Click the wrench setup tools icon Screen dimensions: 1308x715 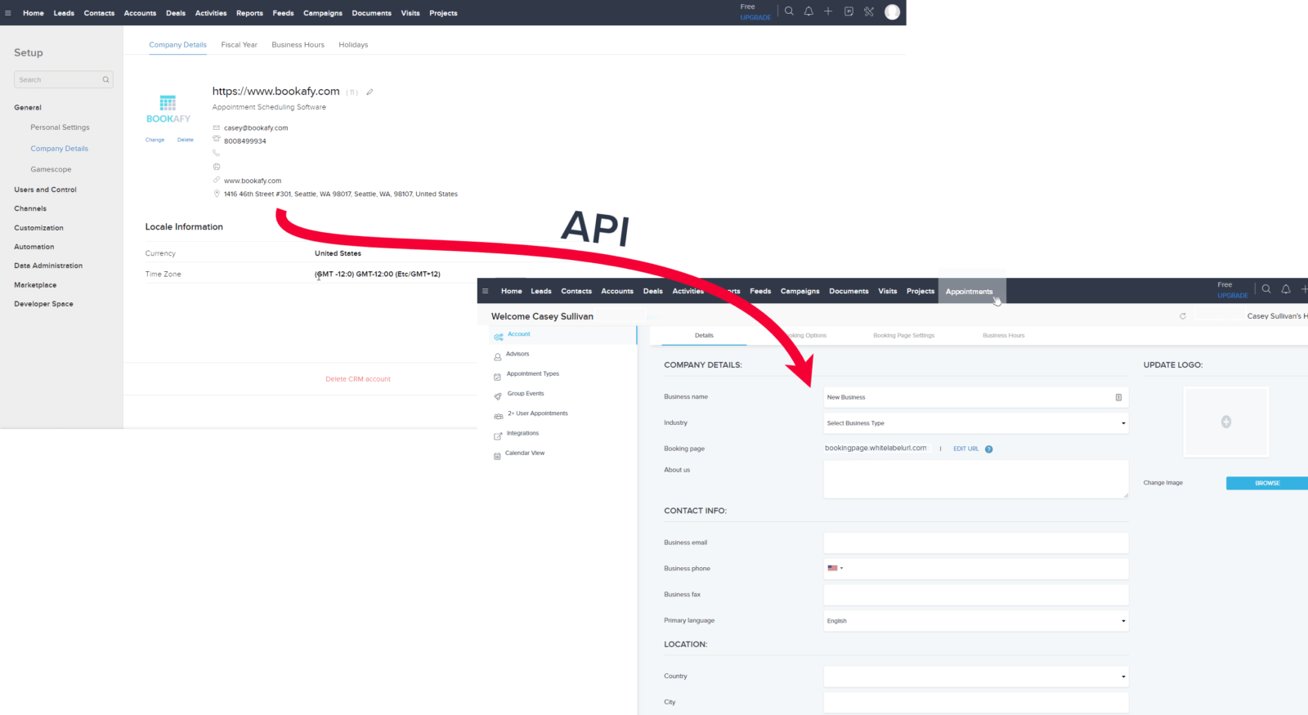pyautogui.click(x=869, y=11)
